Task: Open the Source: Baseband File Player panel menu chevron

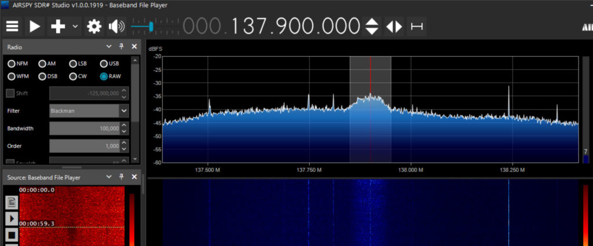Action: [109, 177]
